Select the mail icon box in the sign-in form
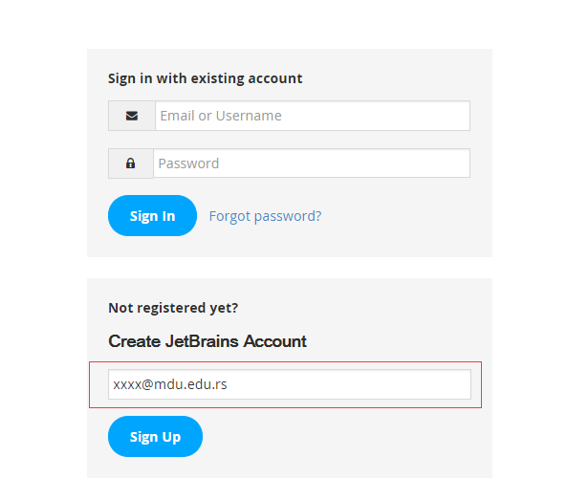The width and height of the screenshot is (567, 500). coord(132,116)
